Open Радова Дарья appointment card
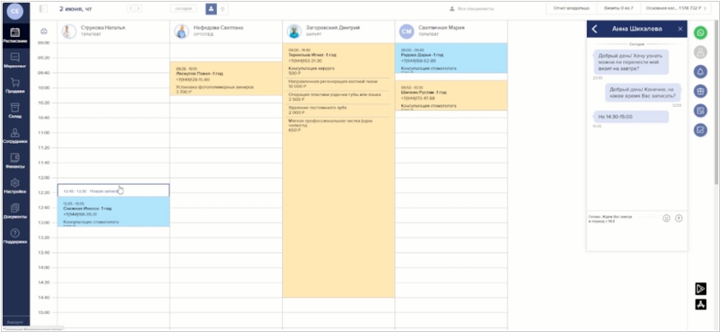The width and height of the screenshot is (720, 332). (x=451, y=58)
